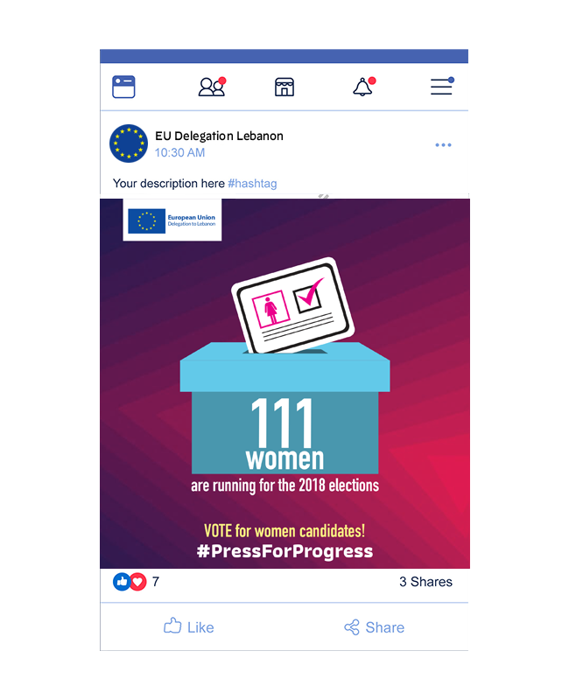View the 3 Shares count
This screenshot has width=569, height=700.
click(x=425, y=582)
